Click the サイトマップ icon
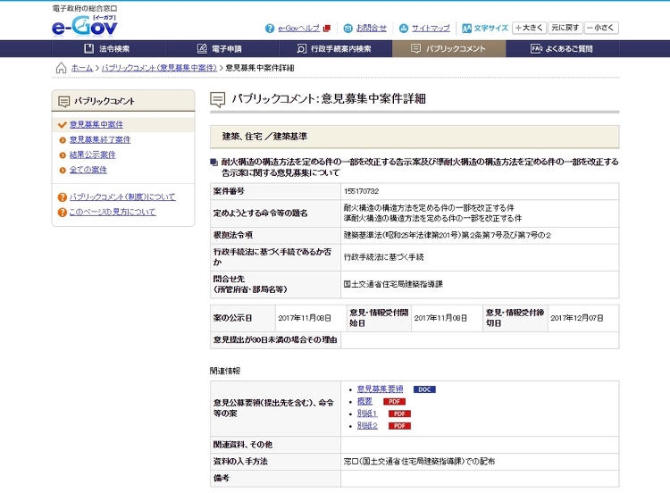The width and height of the screenshot is (670, 493). [404, 29]
